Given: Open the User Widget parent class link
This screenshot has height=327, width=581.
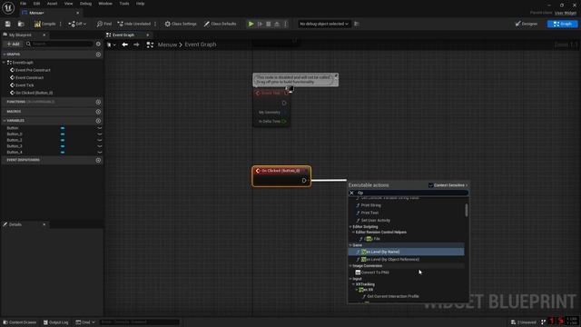Looking at the screenshot, I should coord(566,13).
